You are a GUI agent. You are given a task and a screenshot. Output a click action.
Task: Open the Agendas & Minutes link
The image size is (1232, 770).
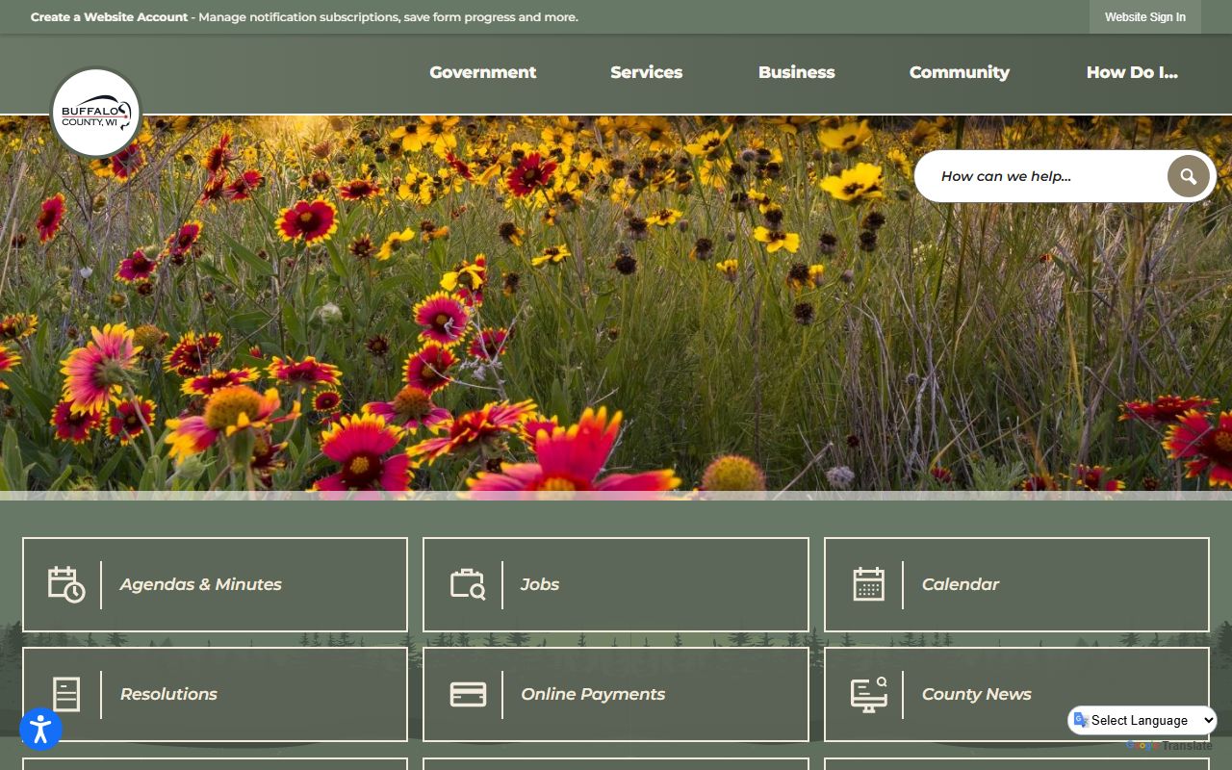click(x=215, y=584)
